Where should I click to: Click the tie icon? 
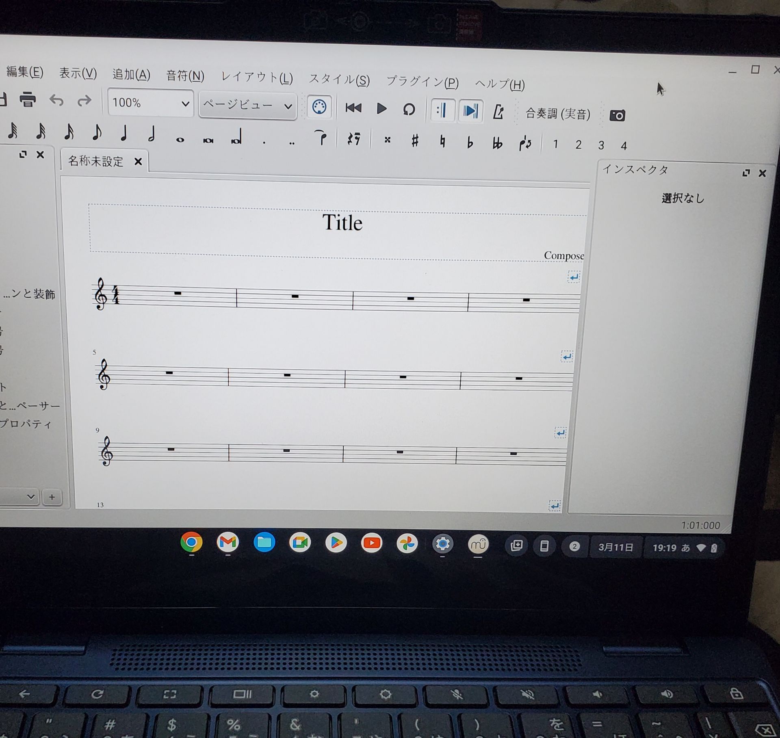[x=321, y=138]
